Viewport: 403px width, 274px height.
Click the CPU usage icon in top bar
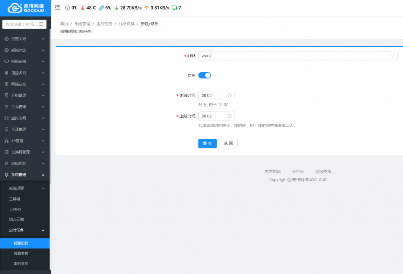pyautogui.click(x=67, y=7)
